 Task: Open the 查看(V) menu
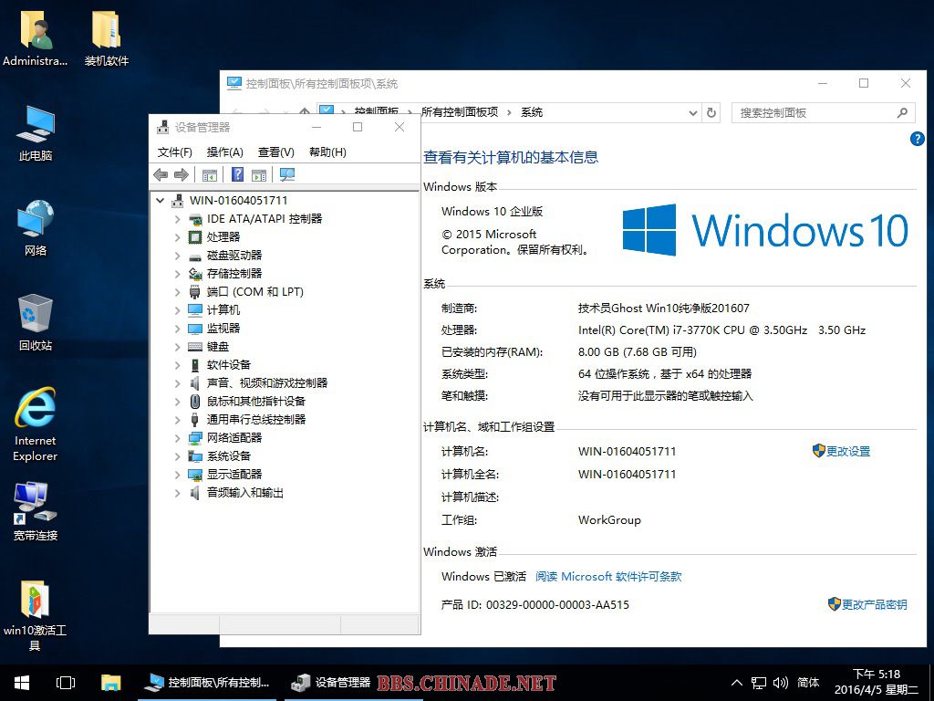(275, 152)
